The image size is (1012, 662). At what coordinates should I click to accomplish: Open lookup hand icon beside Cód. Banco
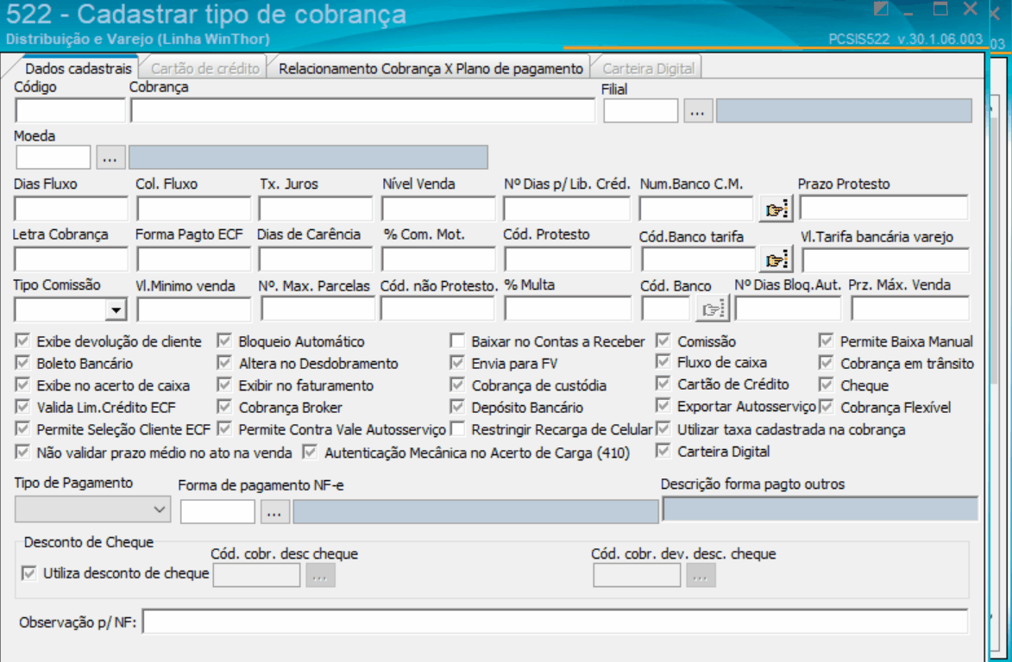(712, 309)
